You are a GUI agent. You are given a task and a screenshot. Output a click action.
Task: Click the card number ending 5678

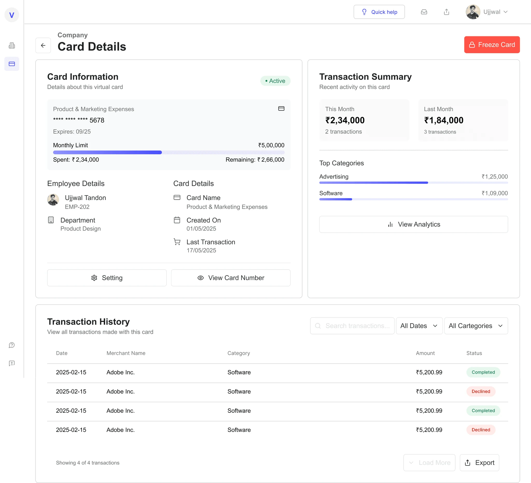[79, 120]
